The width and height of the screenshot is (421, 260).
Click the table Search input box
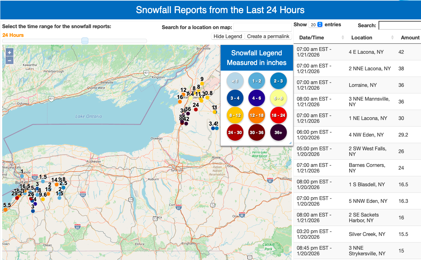(x=399, y=25)
